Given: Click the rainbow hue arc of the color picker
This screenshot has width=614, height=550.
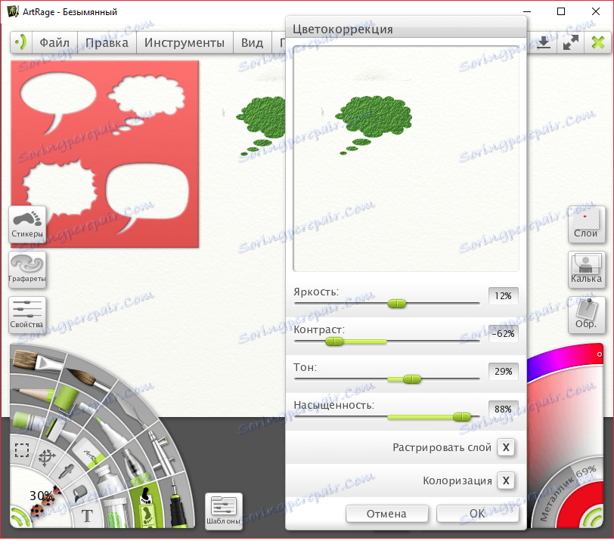Looking at the screenshot, I should coord(564,358).
